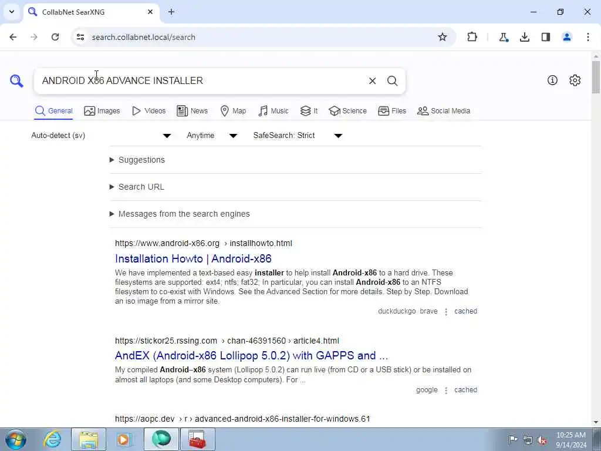Switch to the Map category
601x451 pixels.
pos(233,111)
